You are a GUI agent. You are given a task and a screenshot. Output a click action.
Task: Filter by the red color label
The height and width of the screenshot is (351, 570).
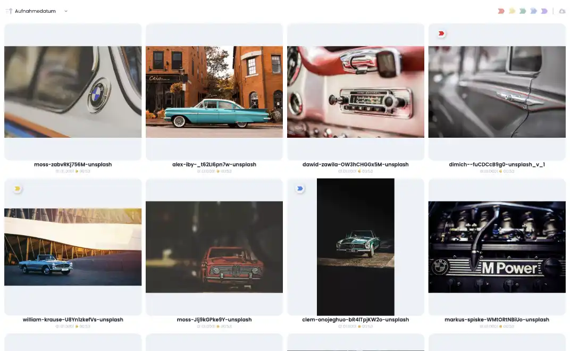(x=501, y=11)
